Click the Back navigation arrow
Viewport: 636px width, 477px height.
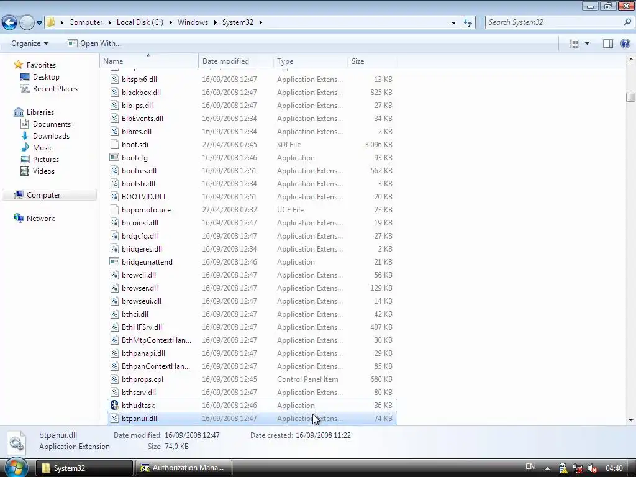[x=10, y=22]
